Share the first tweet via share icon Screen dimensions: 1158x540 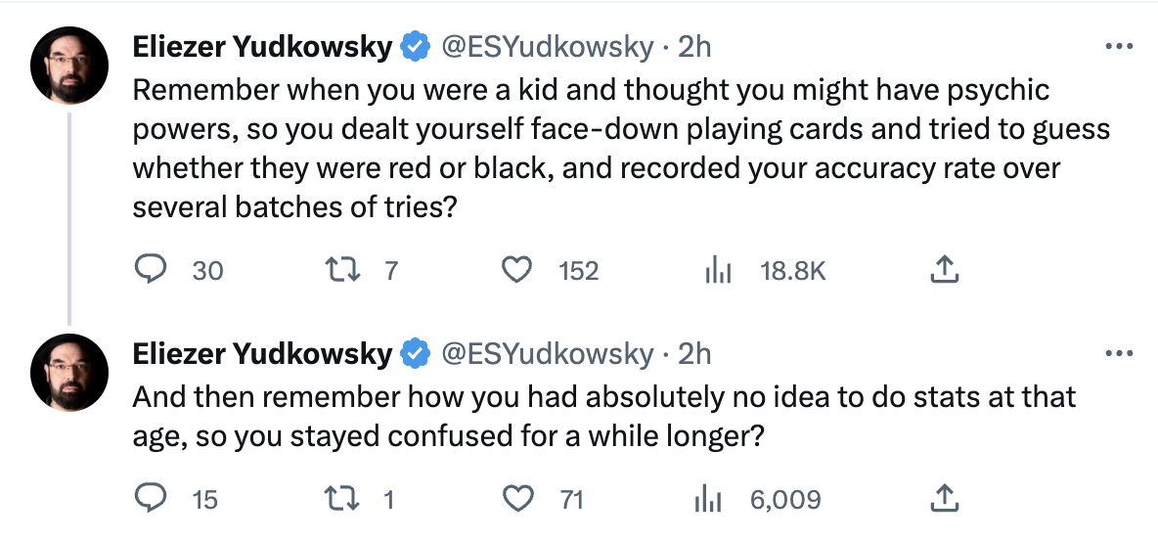pos(944,270)
